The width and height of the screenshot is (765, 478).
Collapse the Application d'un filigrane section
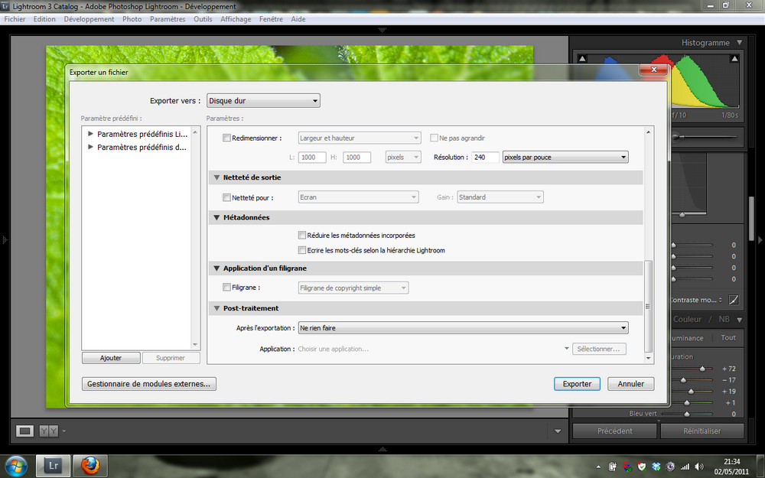point(217,268)
